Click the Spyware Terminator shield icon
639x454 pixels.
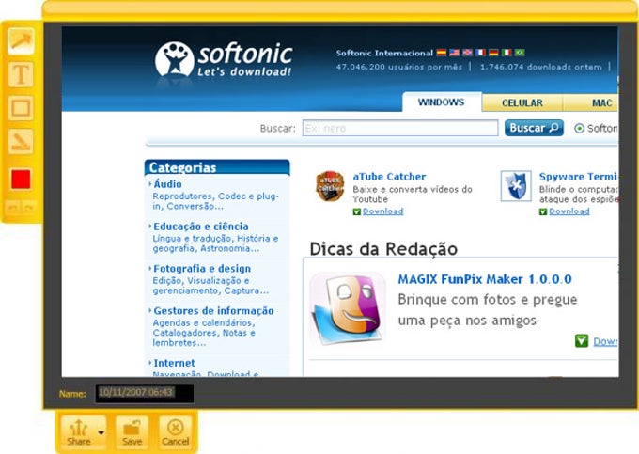click(x=516, y=186)
